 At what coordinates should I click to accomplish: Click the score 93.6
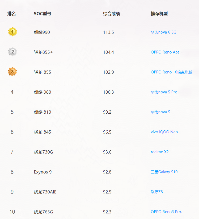(107, 152)
